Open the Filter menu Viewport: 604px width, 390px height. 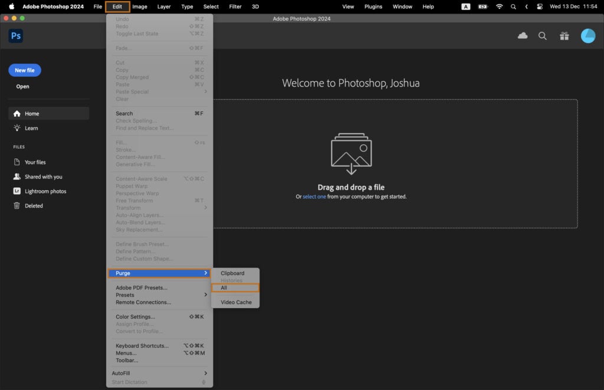[235, 6]
